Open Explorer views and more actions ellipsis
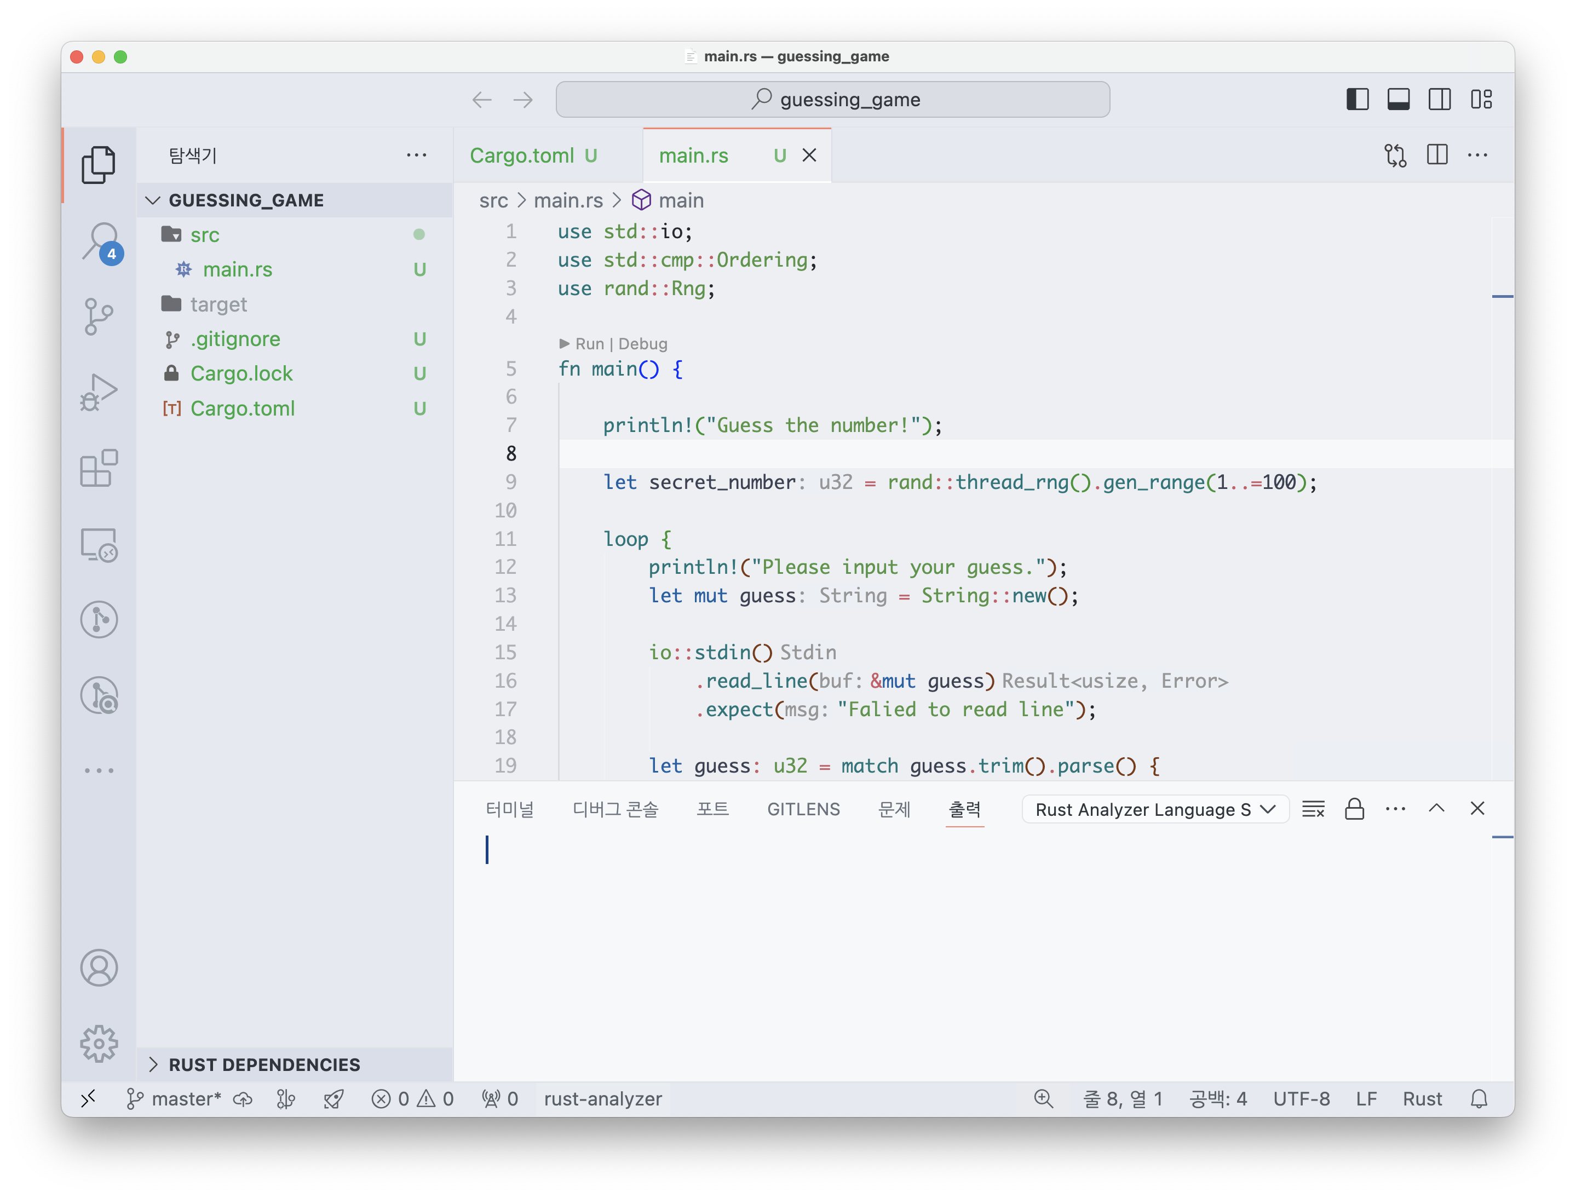Viewport: 1576px width, 1198px height. (x=417, y=155)
